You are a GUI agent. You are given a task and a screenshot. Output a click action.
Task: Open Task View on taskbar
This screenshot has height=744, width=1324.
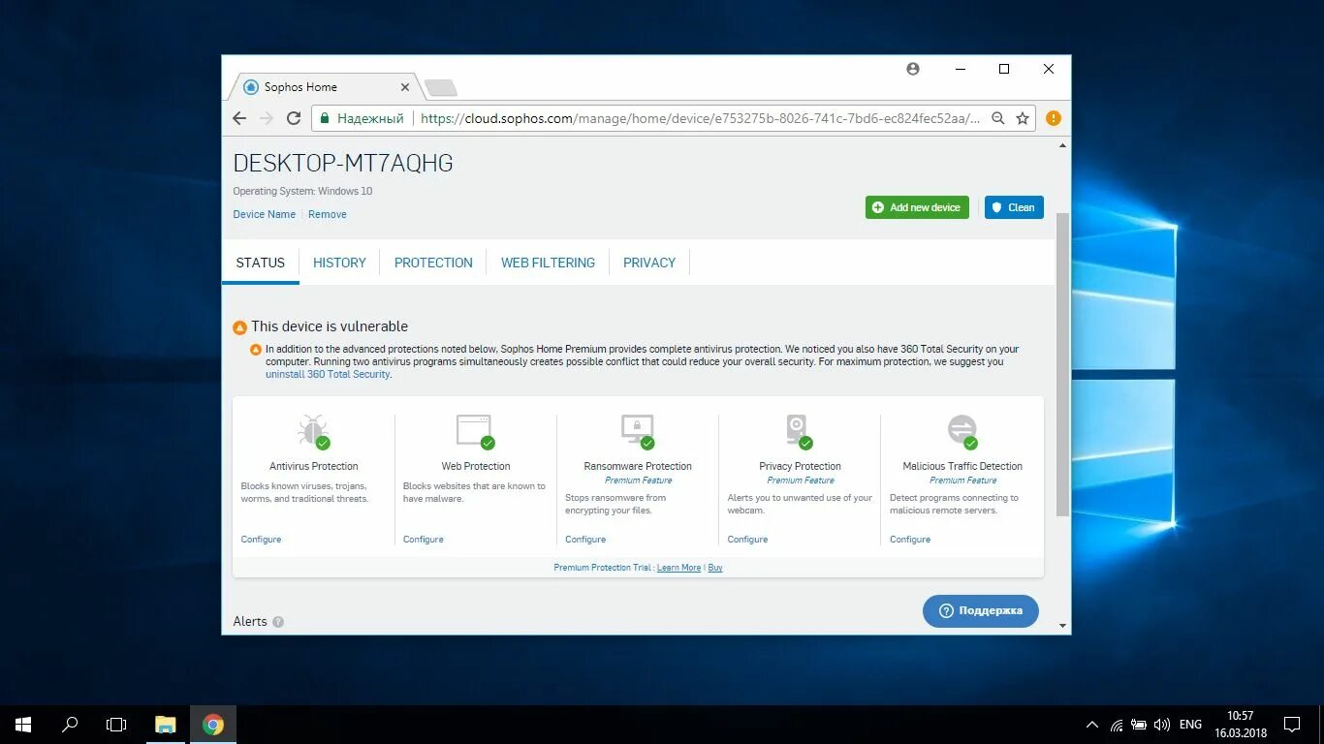[116, 725]
